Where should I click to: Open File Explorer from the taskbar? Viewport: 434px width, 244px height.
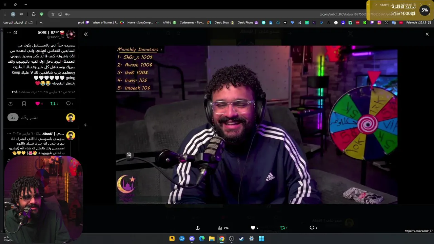[212, 239]
